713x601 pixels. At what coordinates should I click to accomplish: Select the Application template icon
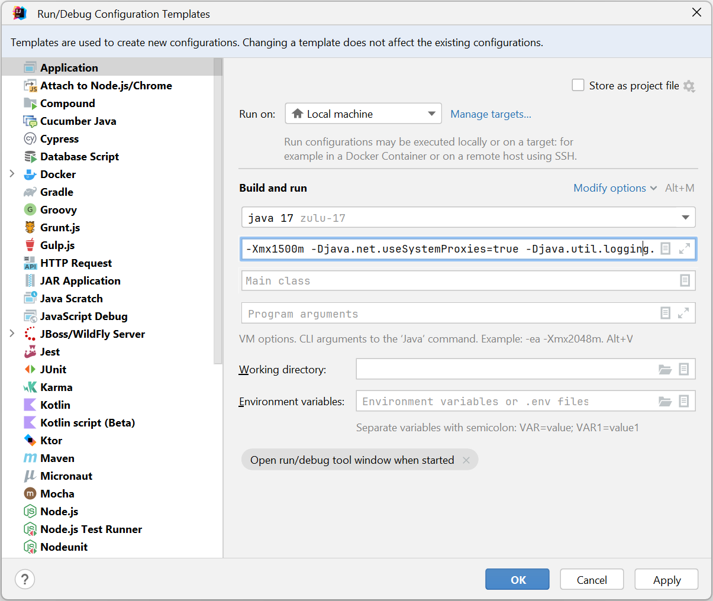point(30,67)
